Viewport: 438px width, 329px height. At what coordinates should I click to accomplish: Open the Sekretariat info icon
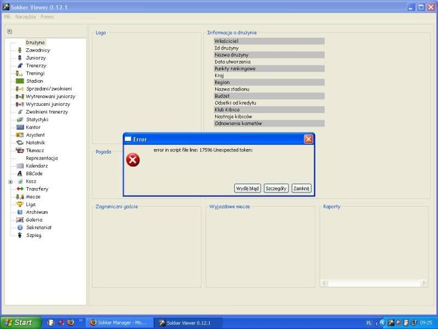[20, 228]
